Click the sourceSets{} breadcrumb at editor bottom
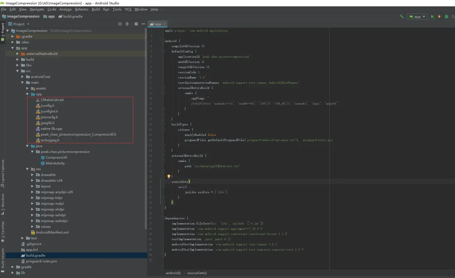This screenshot has width=455, height=278. (x=197, y=273)
